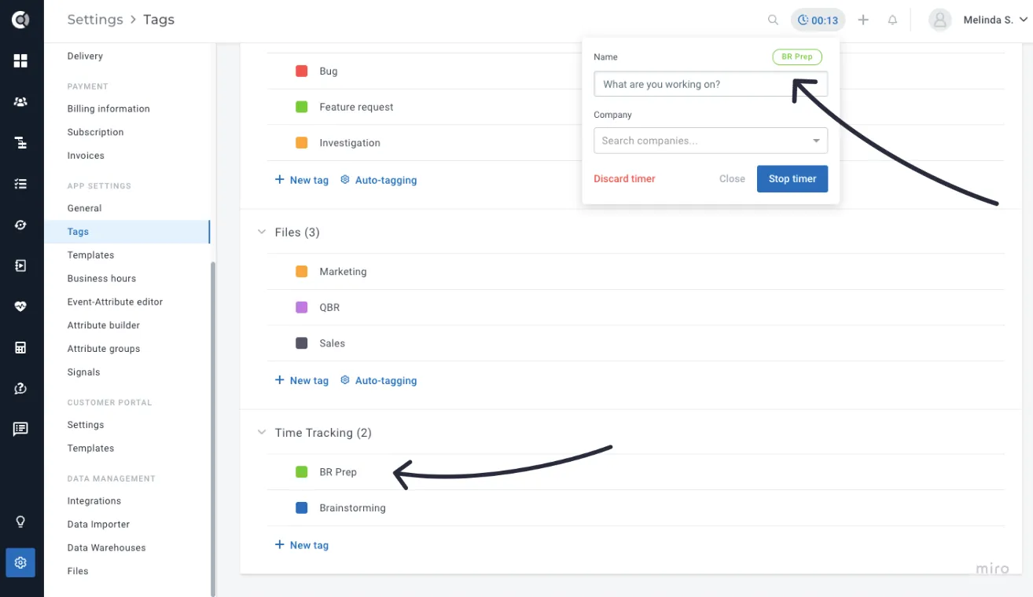Open Tags in the settings menu
Screen dimensions: 1033x597
[127, 232]
